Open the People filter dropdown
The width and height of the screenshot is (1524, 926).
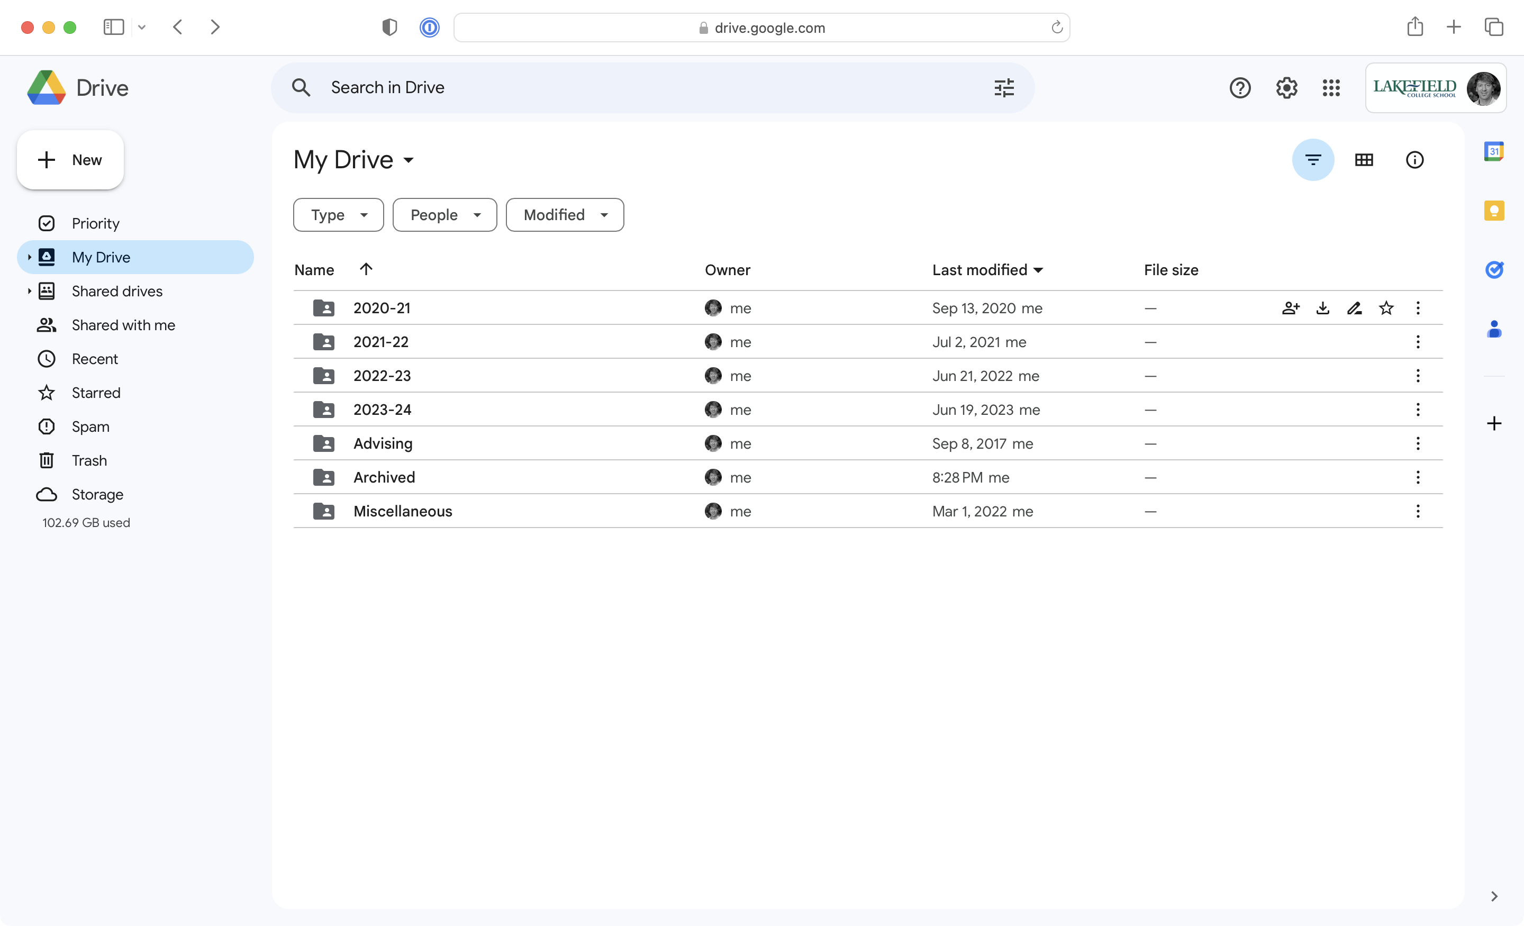point(444,214)
